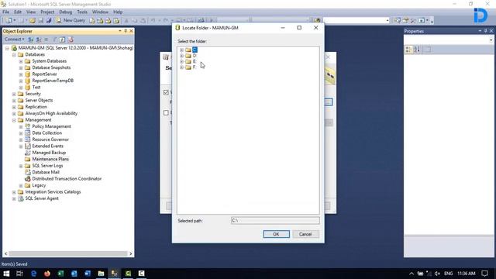Open the toolbar combo box dropdown arrow
Screen dimensions: 496x279
pyautogui.click(x=387, y=21)
